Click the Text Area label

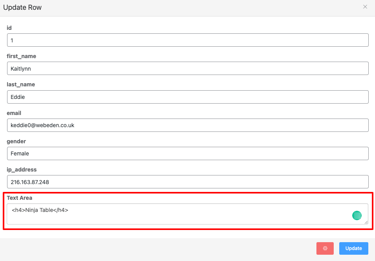[x=19, y=198]
